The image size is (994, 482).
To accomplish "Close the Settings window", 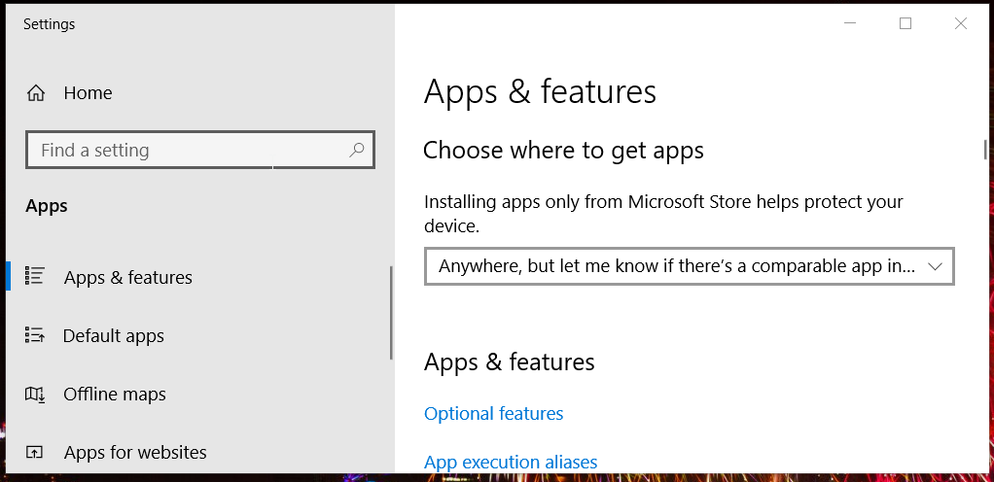I will point(960,23).
